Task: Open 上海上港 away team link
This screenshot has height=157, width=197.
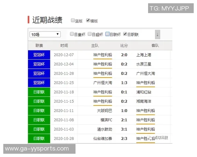Action: 143,55
